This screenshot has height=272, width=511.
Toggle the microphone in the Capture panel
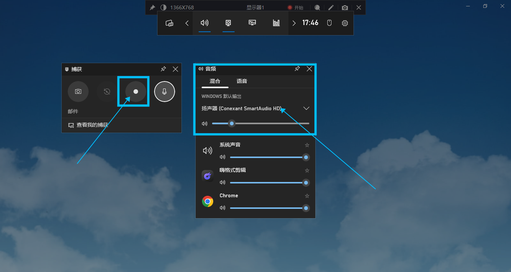pos(165,92)
